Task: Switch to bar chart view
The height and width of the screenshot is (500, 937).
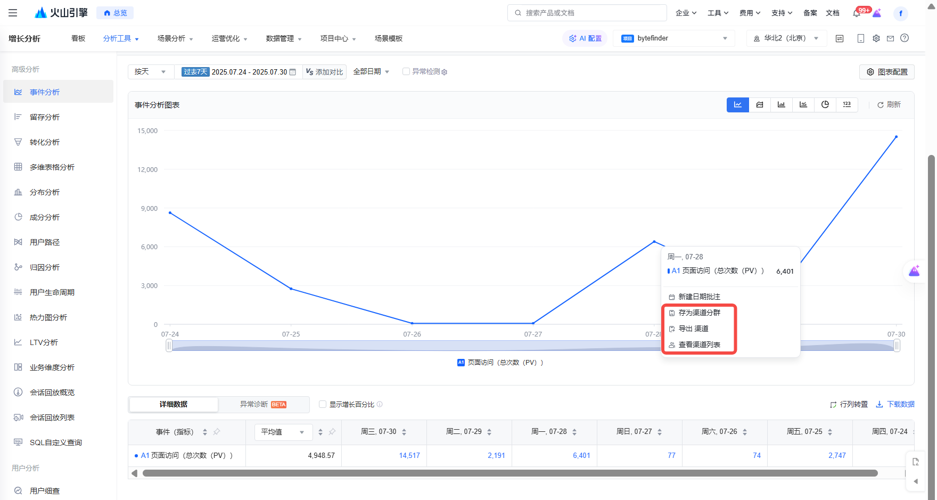Action: coord(781,105)
